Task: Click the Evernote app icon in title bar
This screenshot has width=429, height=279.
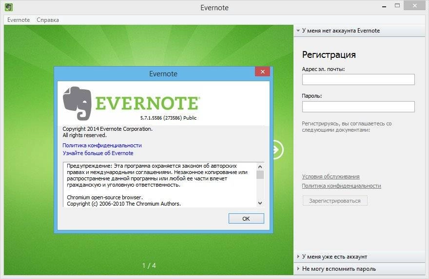Action: pyautogui.click(x=9, y=7)
